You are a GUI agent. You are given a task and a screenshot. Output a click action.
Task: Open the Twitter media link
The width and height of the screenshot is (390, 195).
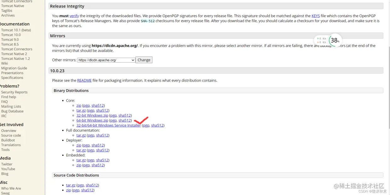point(7,164)
